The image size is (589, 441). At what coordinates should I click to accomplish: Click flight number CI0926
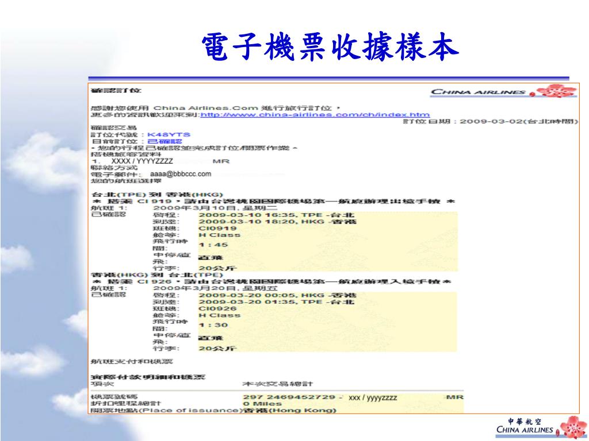tap(217, 308)
